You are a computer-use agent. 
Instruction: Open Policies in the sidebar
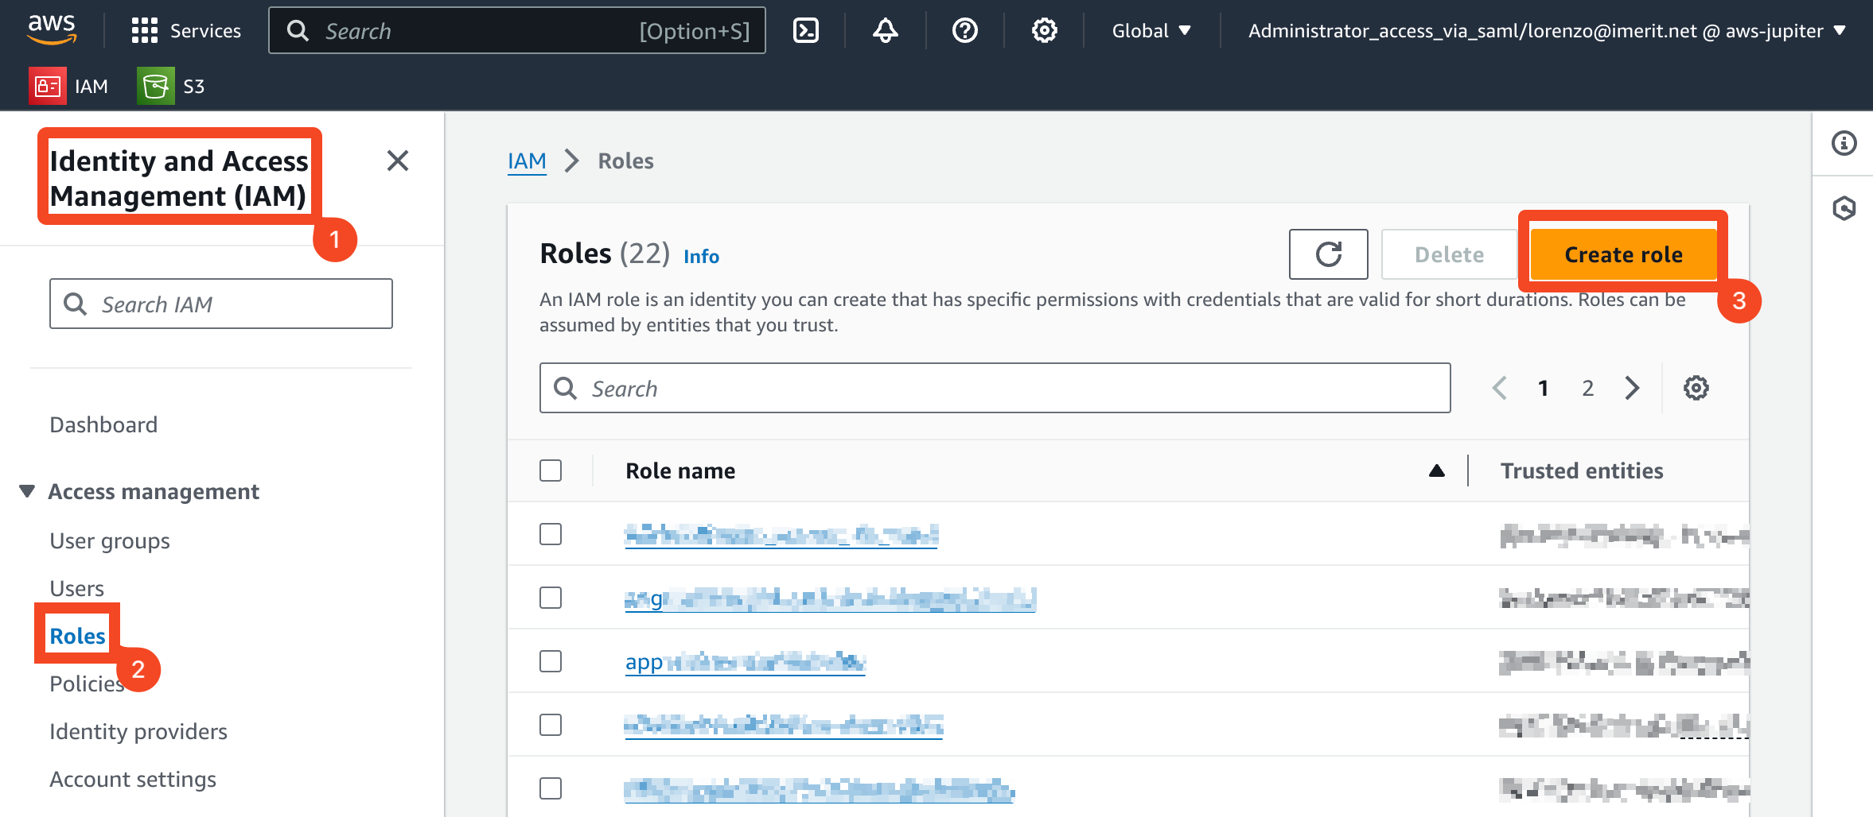click(87, 683)
